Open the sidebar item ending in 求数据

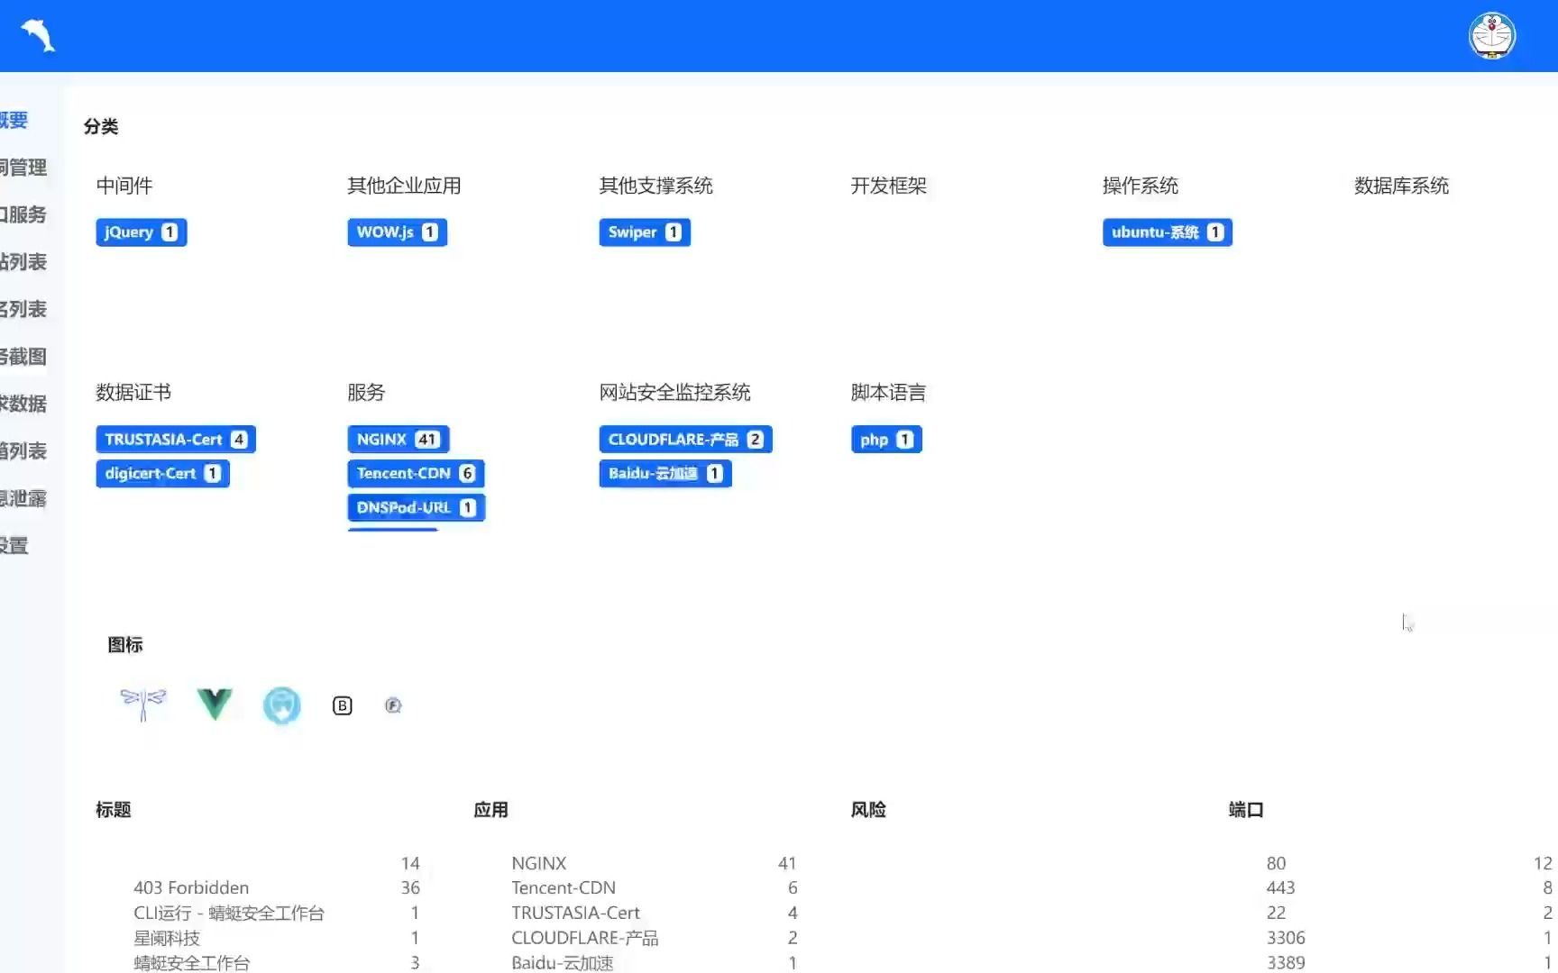[x=23, y=404]
